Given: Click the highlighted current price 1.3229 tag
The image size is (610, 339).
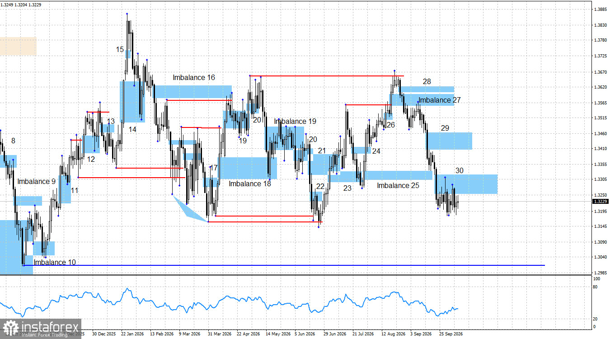Looking at the screenshot, I should pos(600,202).
